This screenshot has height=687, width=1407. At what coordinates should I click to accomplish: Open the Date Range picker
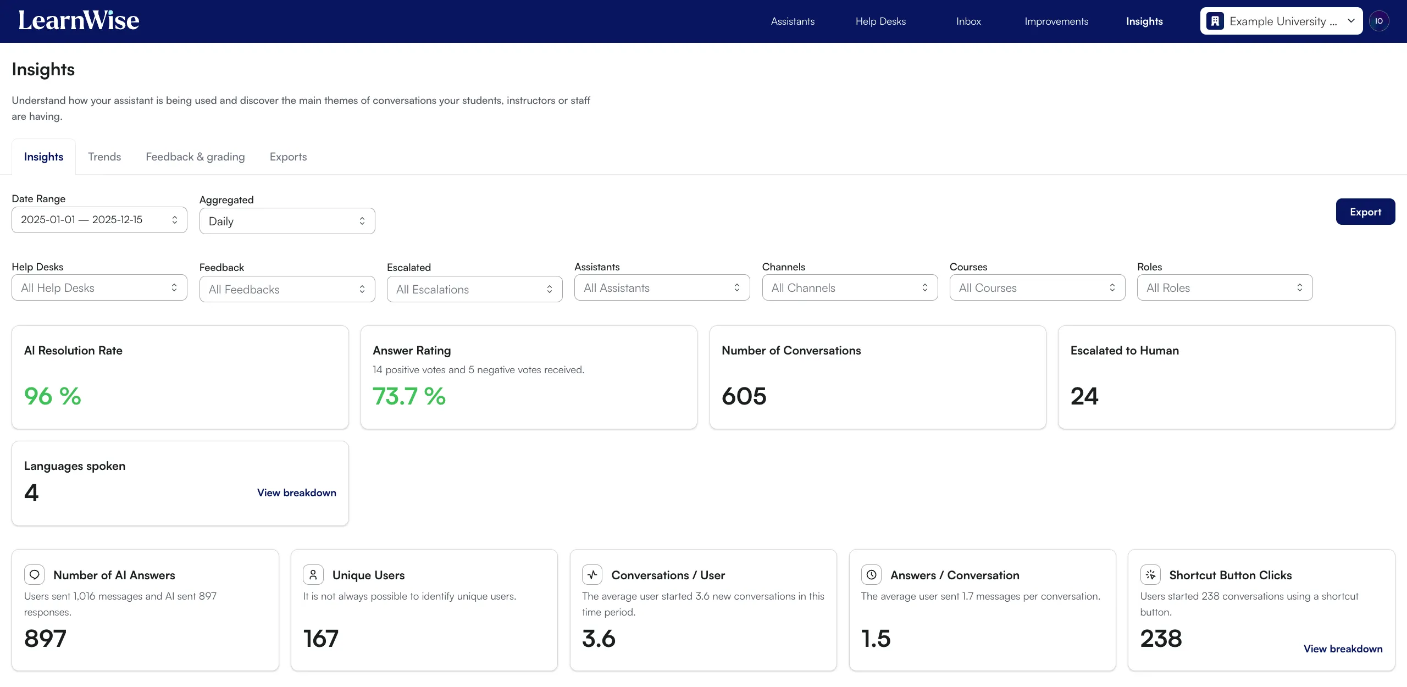pos(99,220)
